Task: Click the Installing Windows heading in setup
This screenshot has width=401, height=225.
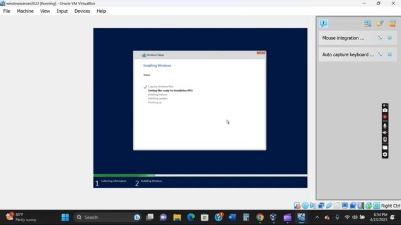Action: (157, 66)
